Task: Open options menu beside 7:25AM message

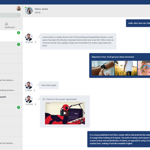Action: tap(34, 90)
